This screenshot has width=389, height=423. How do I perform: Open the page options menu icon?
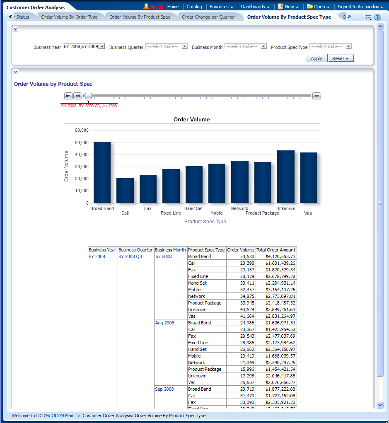point(369,17)
